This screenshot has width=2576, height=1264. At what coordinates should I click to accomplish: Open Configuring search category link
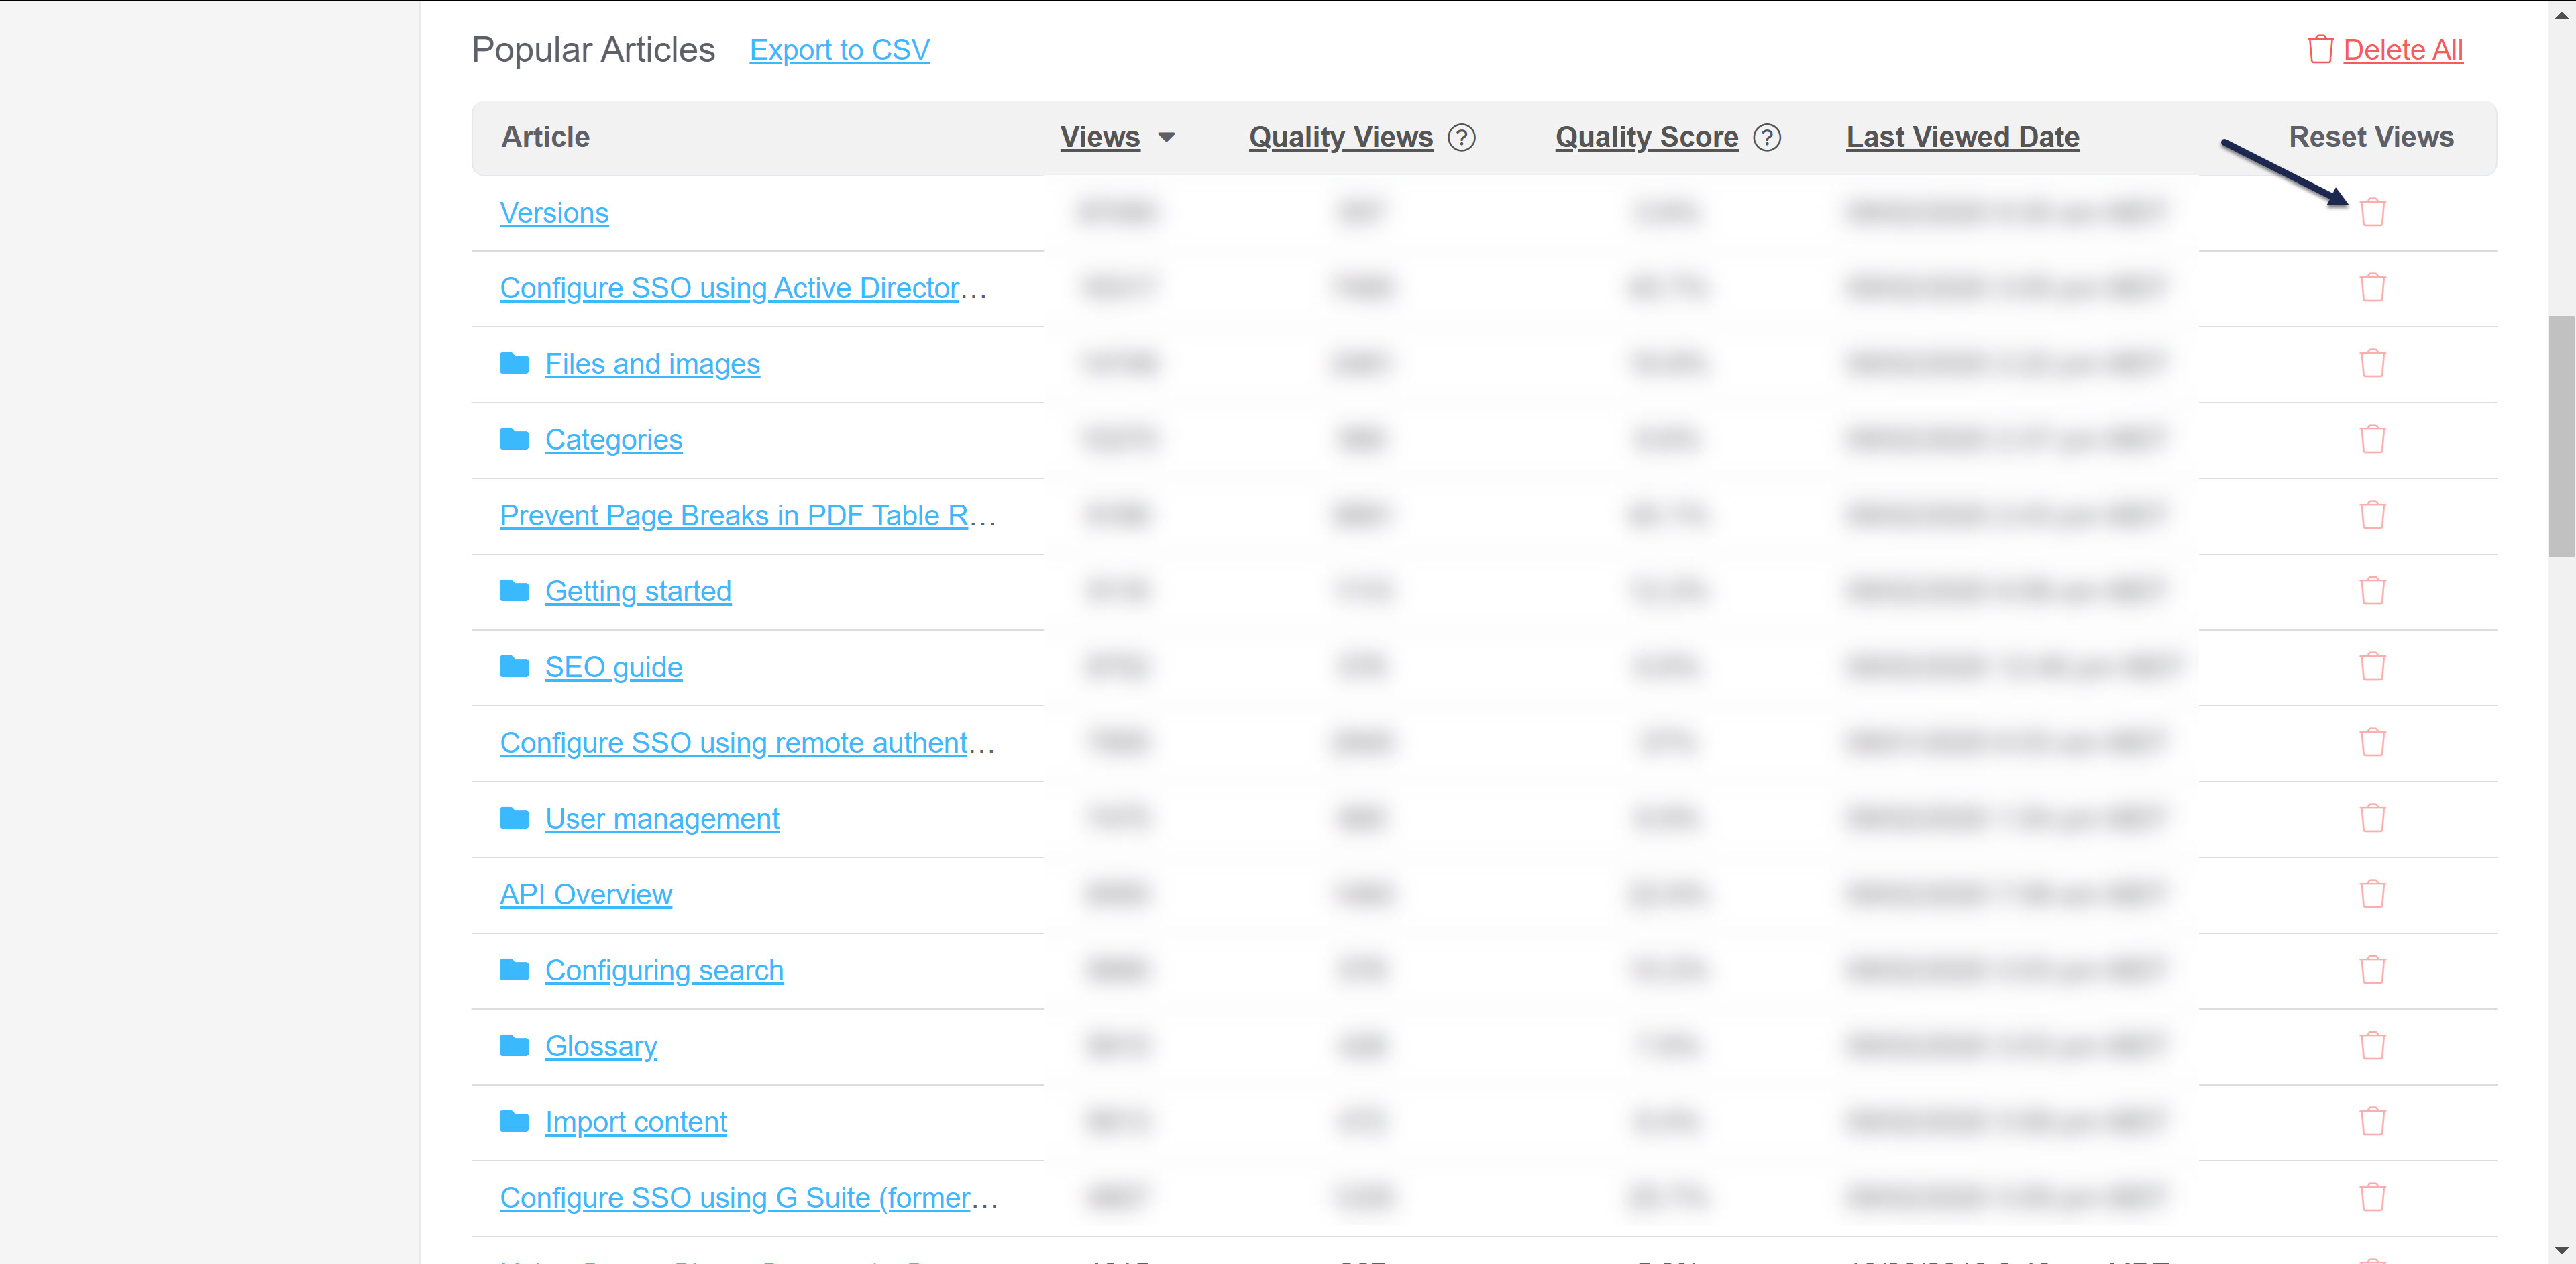tap(664, 970)
